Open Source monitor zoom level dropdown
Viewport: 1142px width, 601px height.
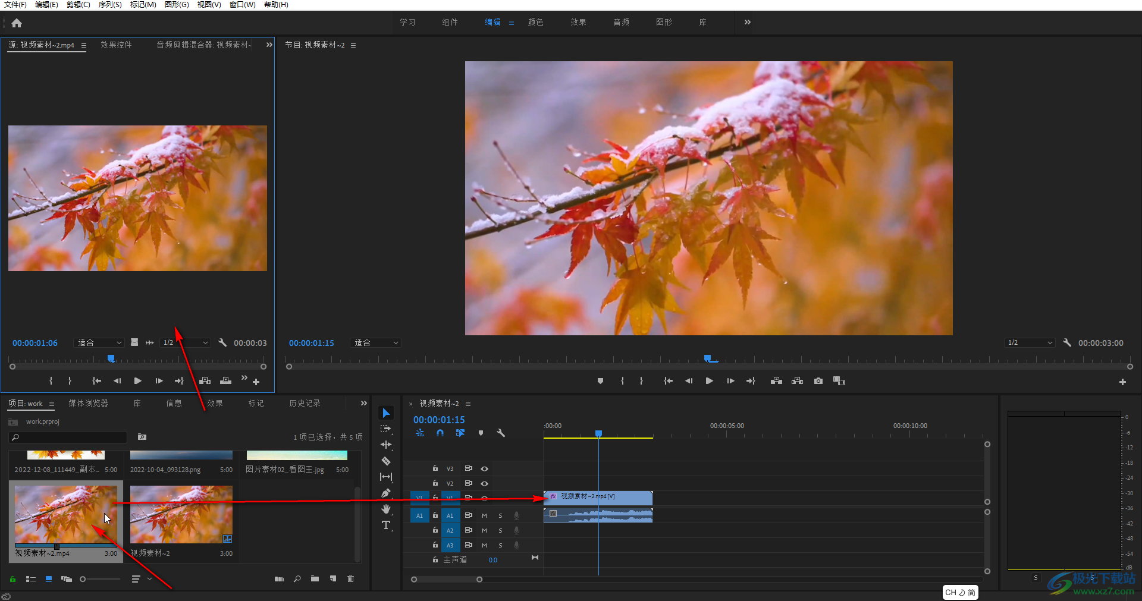click(99, 343)
